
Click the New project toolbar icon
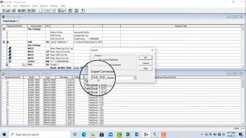(x=3, y=10)
